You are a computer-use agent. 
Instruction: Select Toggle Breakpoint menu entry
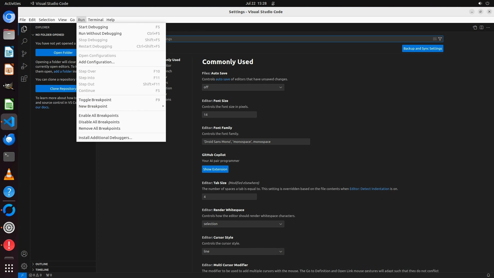(95, 100)
